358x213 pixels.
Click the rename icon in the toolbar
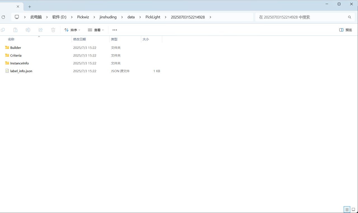coord(28,30)
